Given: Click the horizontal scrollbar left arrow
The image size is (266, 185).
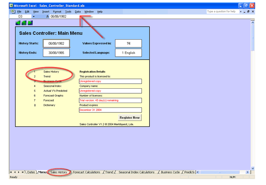Looking at the screenshot, I should tap(198, 172).
